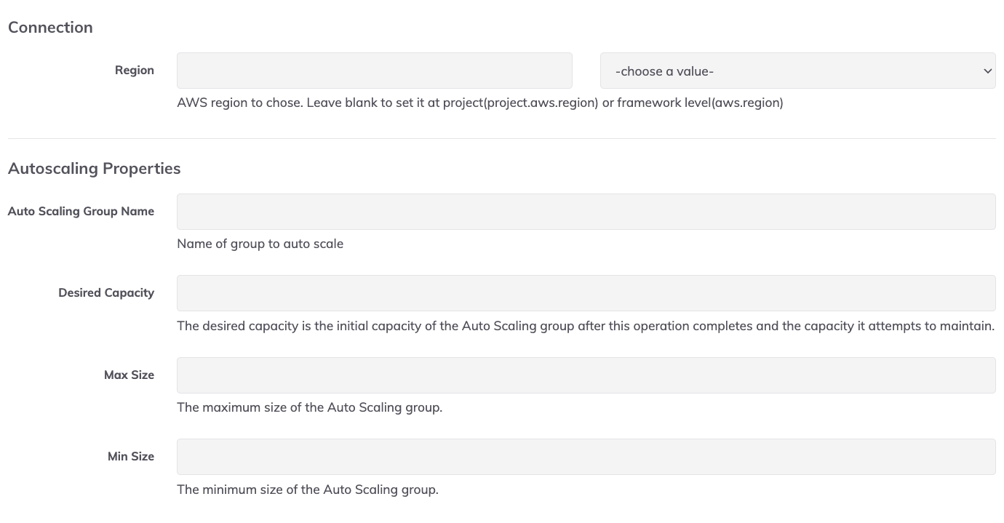The width and height of the screenshot is (1004, 523).
Task: Open the "-choose a value-" region dropdown
Action: (798, 71)
